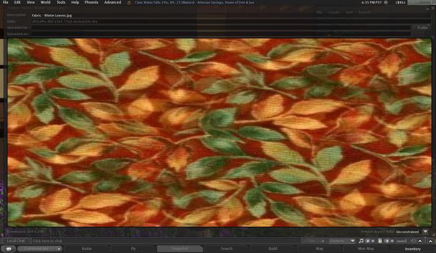Click the L$ balance indicator
Image resolution: width=436 pixels, height=253 pixels.
click(x=425, y=2)
